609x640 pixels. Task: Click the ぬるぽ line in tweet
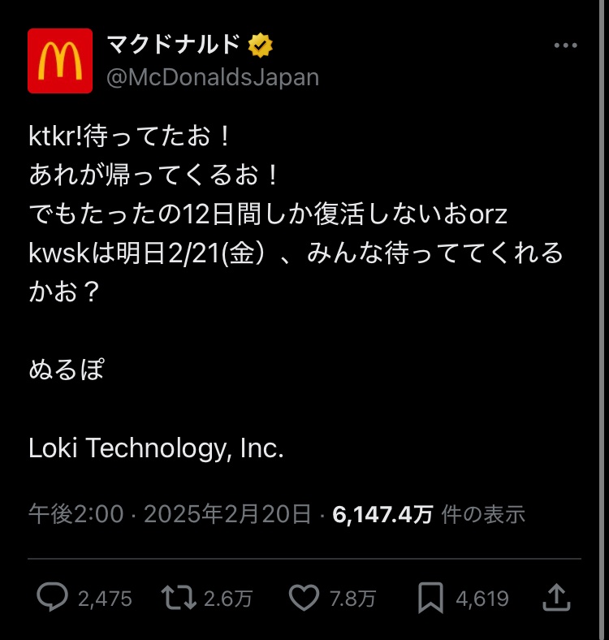click(x=67, y=370)
